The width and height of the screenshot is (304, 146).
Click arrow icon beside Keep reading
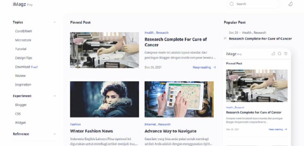(x=214, y=67)
